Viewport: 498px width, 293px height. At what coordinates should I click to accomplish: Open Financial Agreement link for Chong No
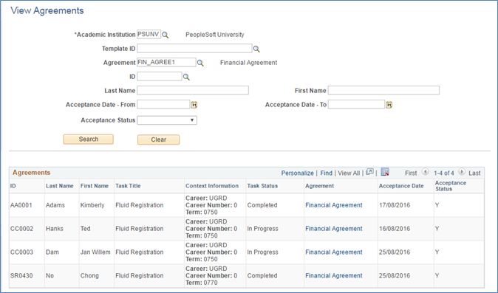(x=334, y=275)
